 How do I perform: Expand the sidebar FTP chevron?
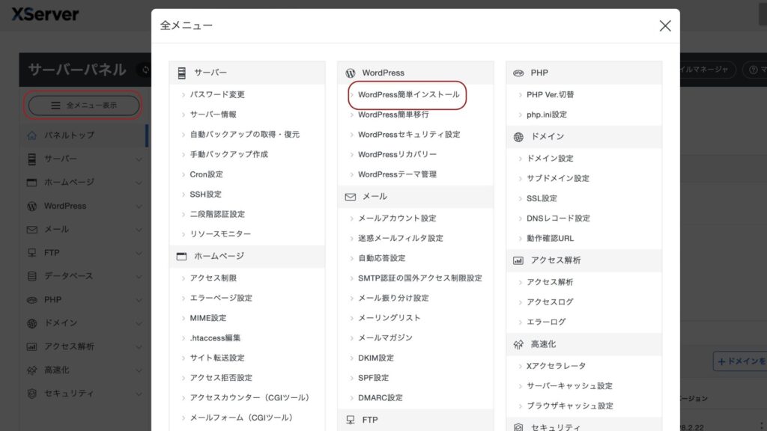(139, 253)
